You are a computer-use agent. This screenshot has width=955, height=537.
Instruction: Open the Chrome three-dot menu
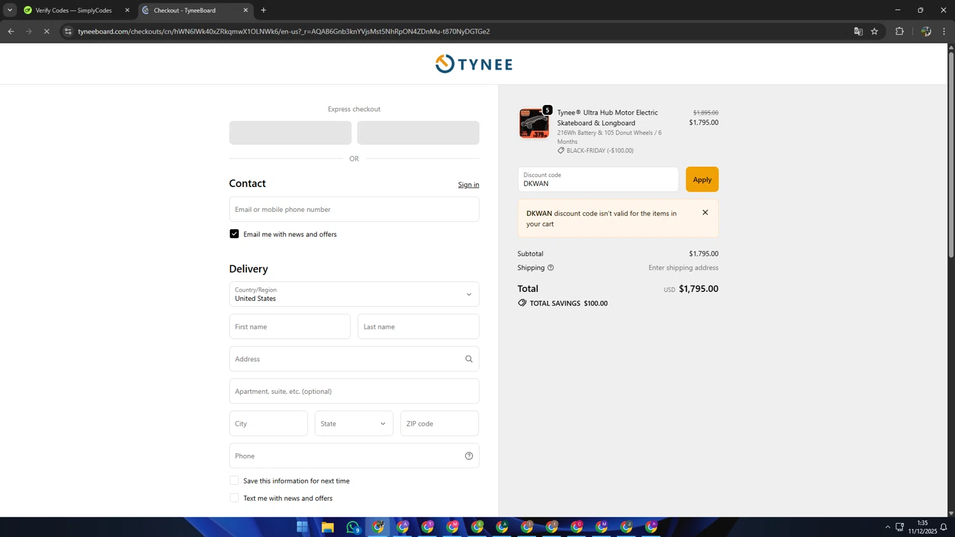coord(944,31)
